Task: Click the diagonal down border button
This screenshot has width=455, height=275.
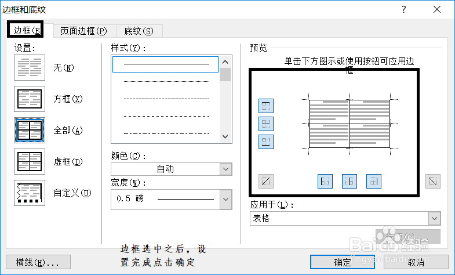Action: 432,182
